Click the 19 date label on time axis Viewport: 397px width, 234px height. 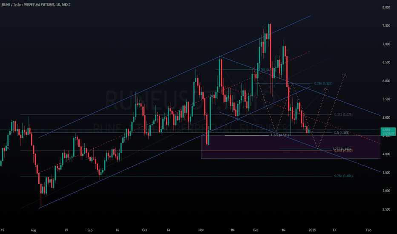coord(66,230)
